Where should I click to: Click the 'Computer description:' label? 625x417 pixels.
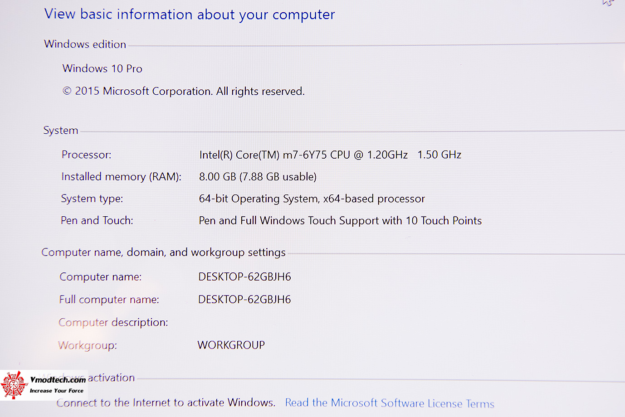(x=113, y=322)
